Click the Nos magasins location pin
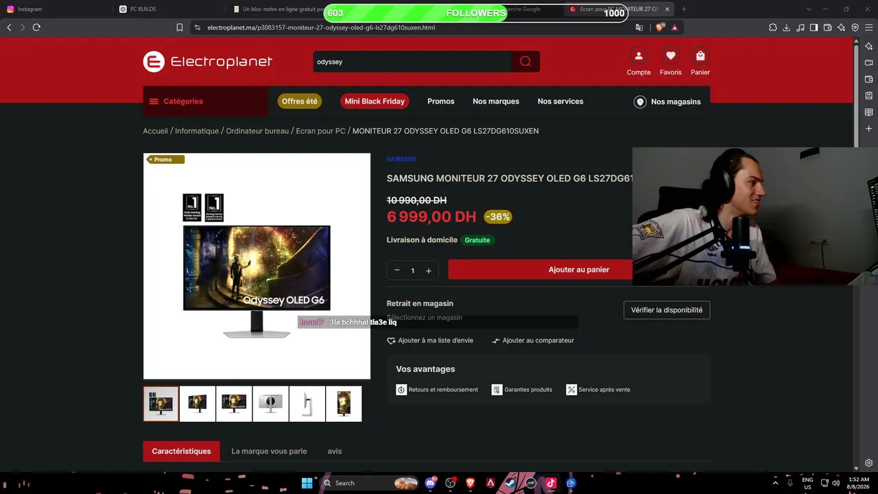This screenshot has height=494, width=878. pos(640,102)
